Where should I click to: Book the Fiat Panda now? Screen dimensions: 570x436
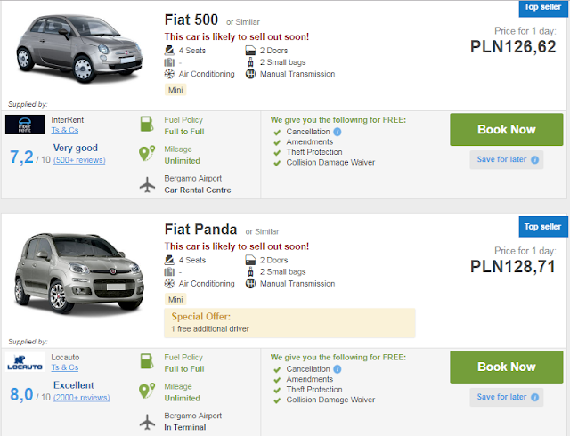tap(506, 367)
